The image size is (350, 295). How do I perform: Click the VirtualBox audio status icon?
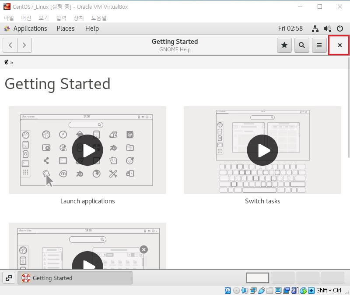tap(245, 290)
